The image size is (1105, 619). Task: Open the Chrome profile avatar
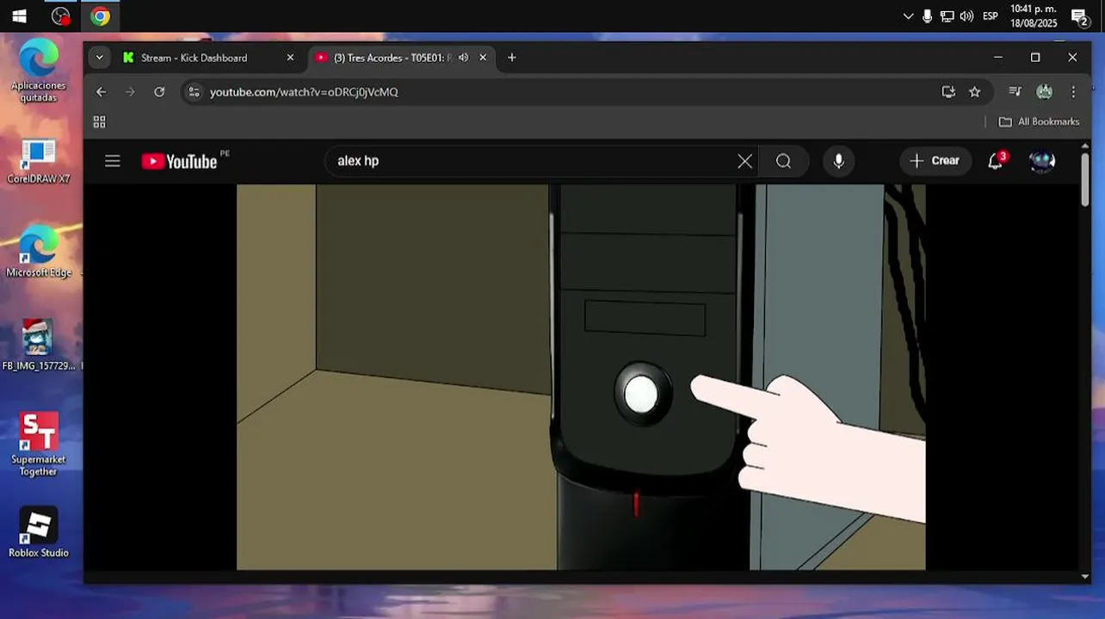pyautogui.click(x=1044, y=92)
